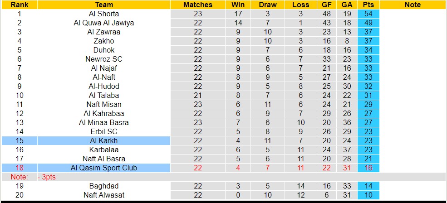
Task: Select the Draw column header
Action: 268,5
